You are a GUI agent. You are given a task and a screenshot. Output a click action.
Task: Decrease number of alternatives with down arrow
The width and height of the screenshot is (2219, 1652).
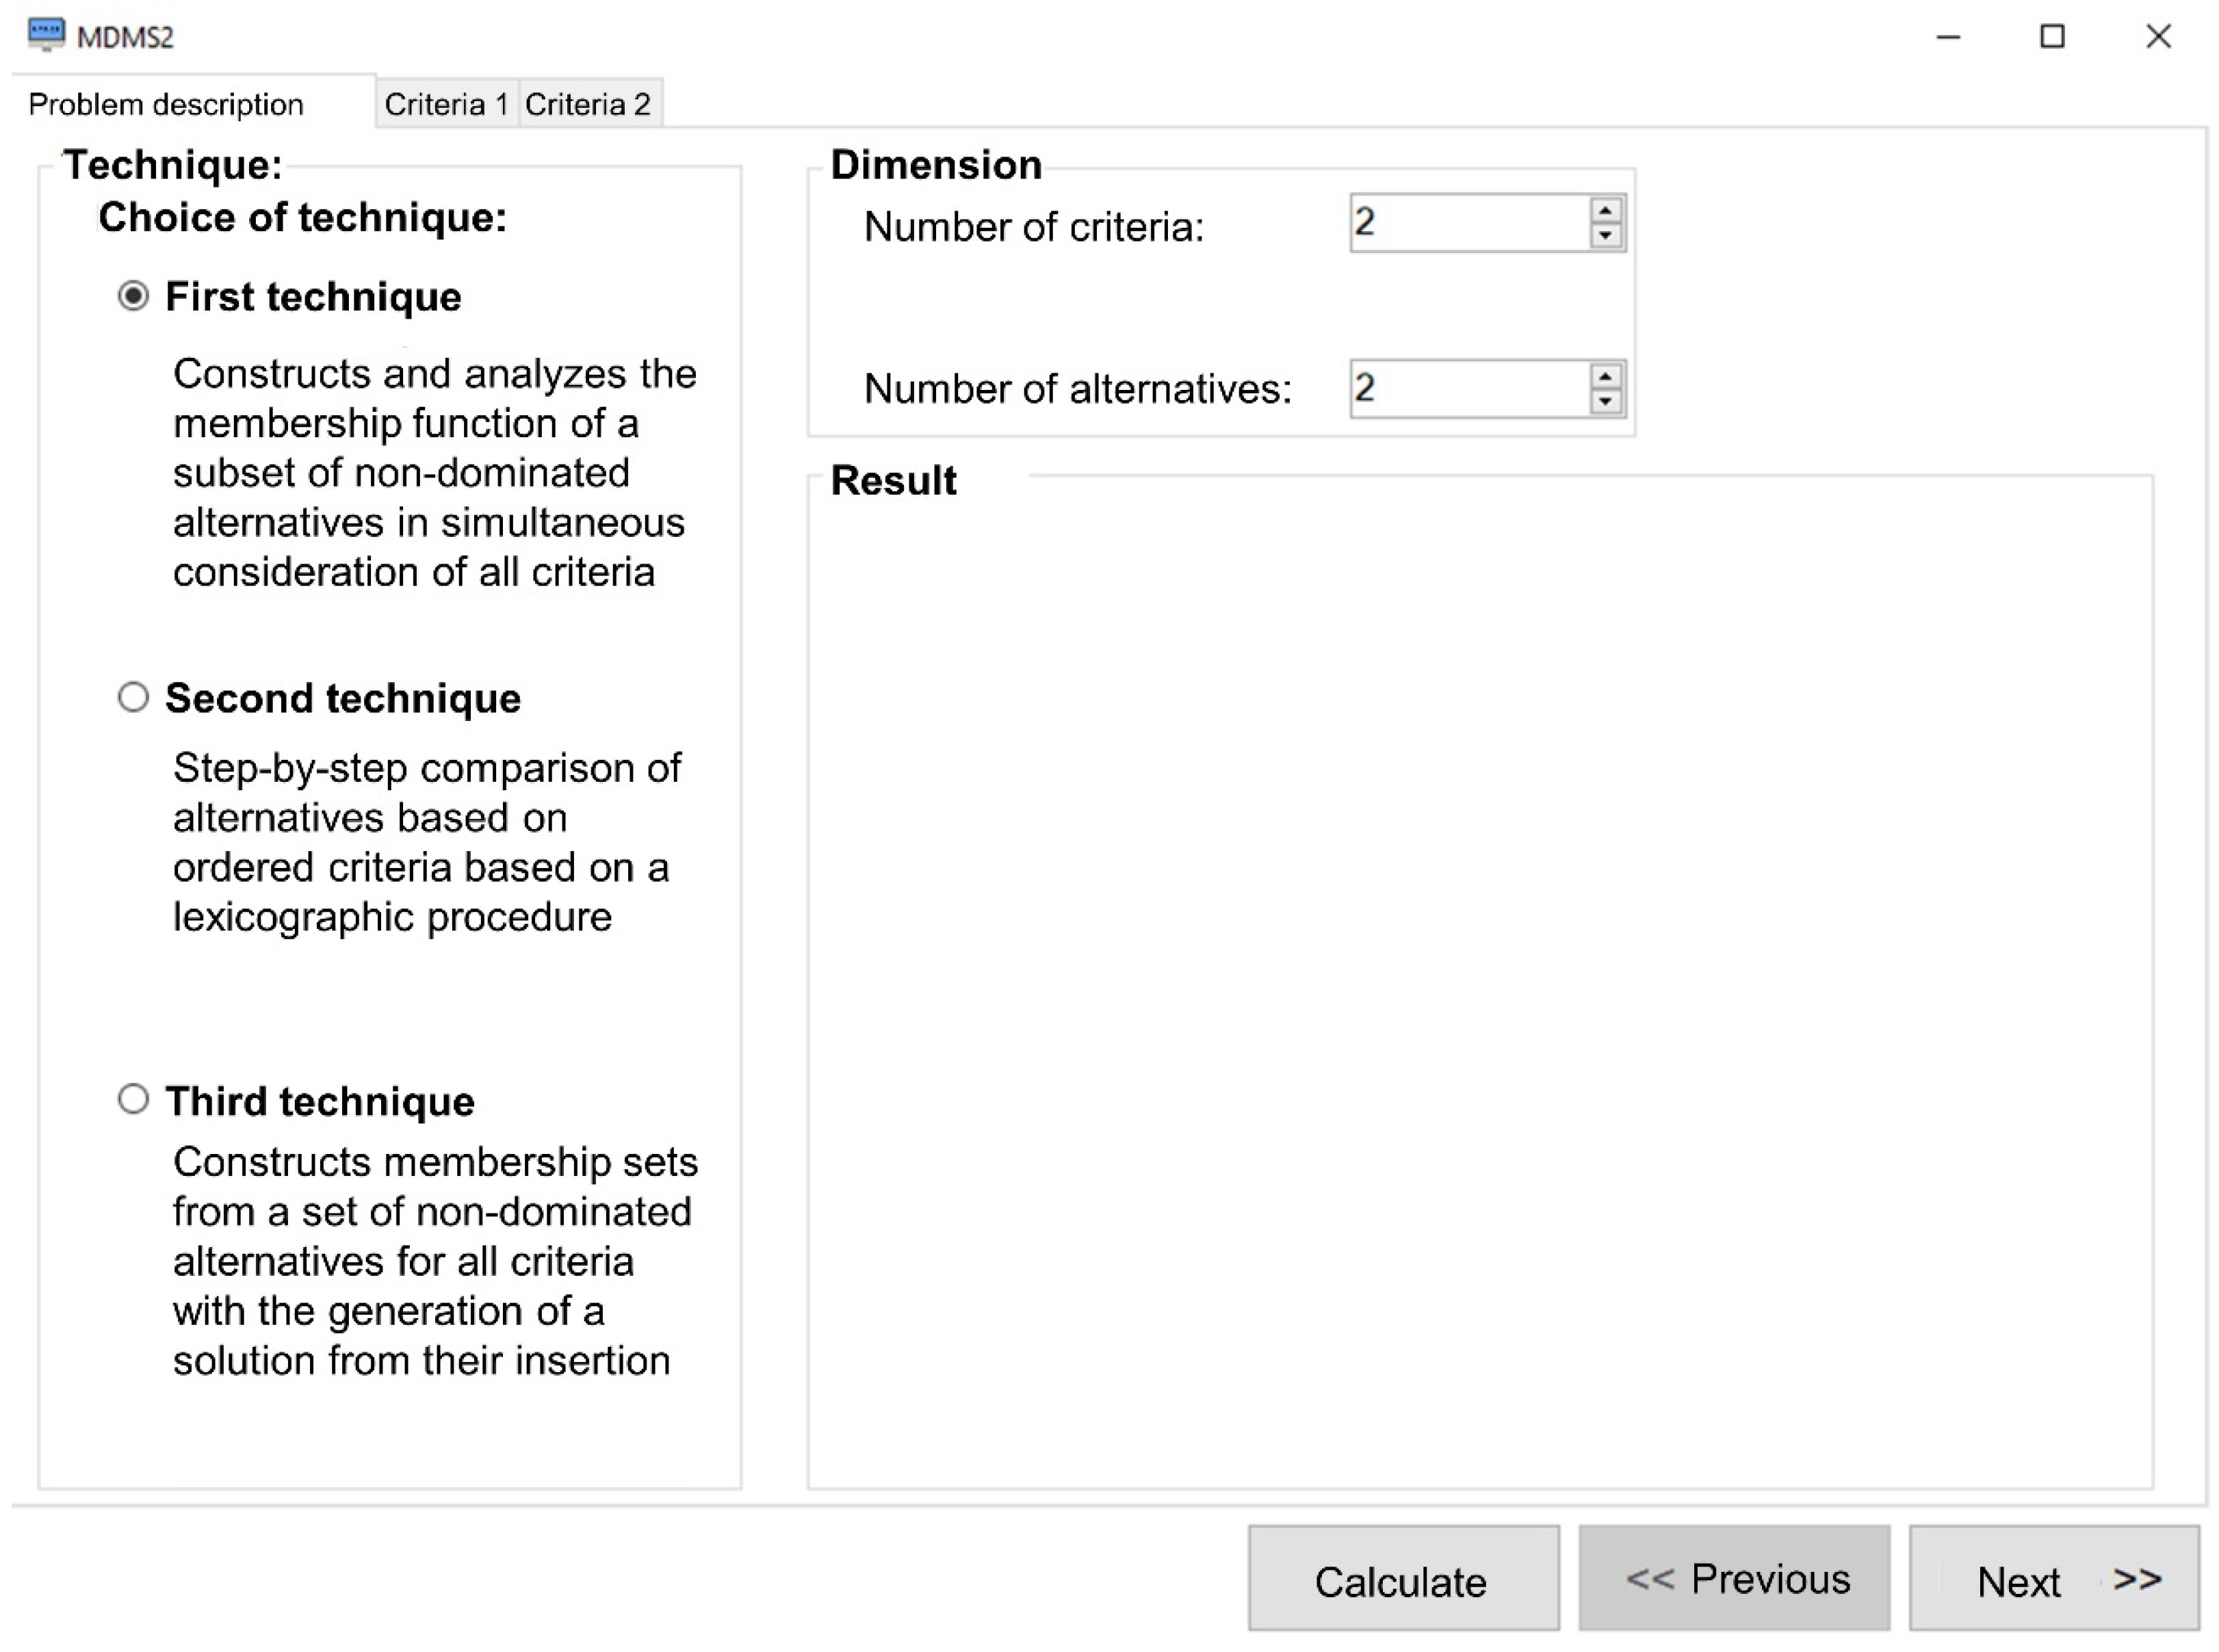point(1605,402)
